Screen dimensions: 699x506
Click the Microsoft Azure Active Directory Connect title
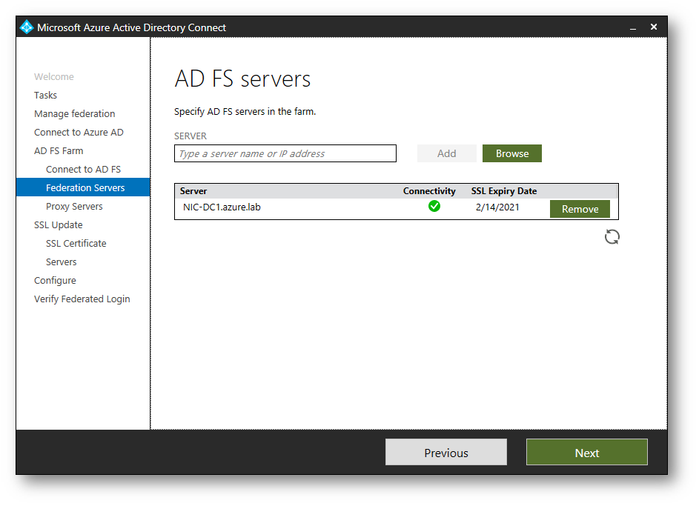pos(131,27)
